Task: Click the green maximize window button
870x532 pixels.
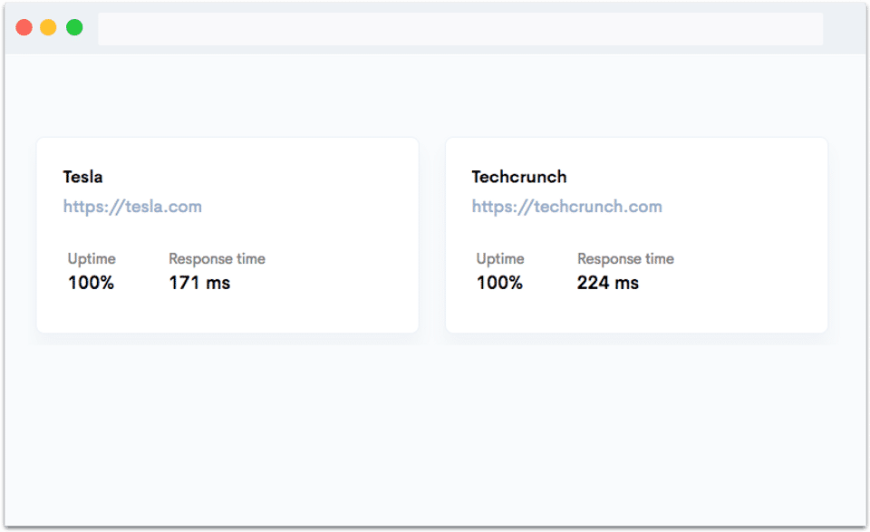Action: coord(74,28)
